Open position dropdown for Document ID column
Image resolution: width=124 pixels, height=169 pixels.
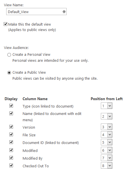point(106,142)
